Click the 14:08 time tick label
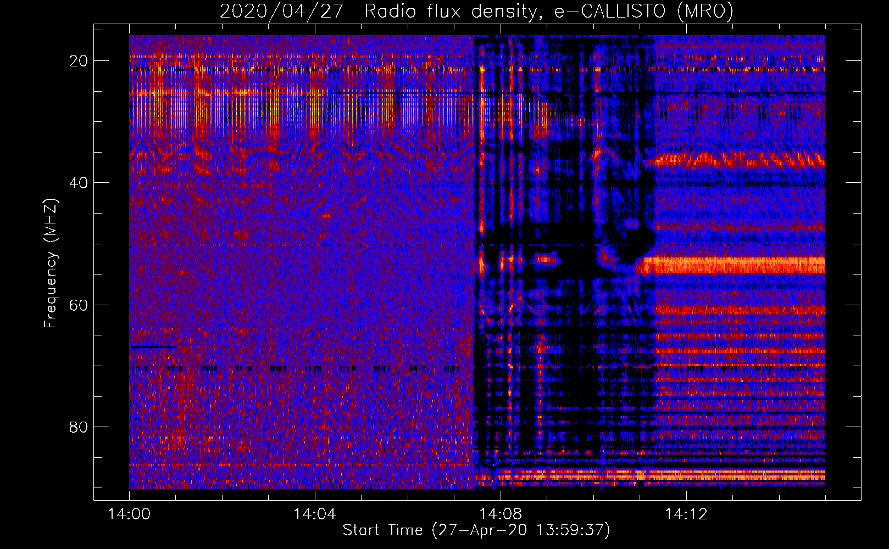Image resolution: width=889 pixels, height=549 pixels. 501,514
